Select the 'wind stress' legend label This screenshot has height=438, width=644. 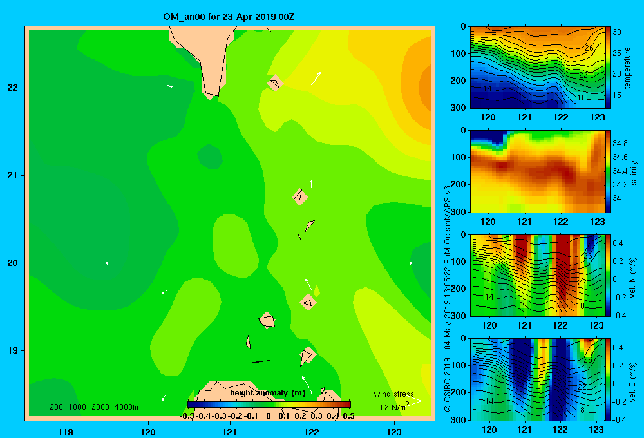394,394
